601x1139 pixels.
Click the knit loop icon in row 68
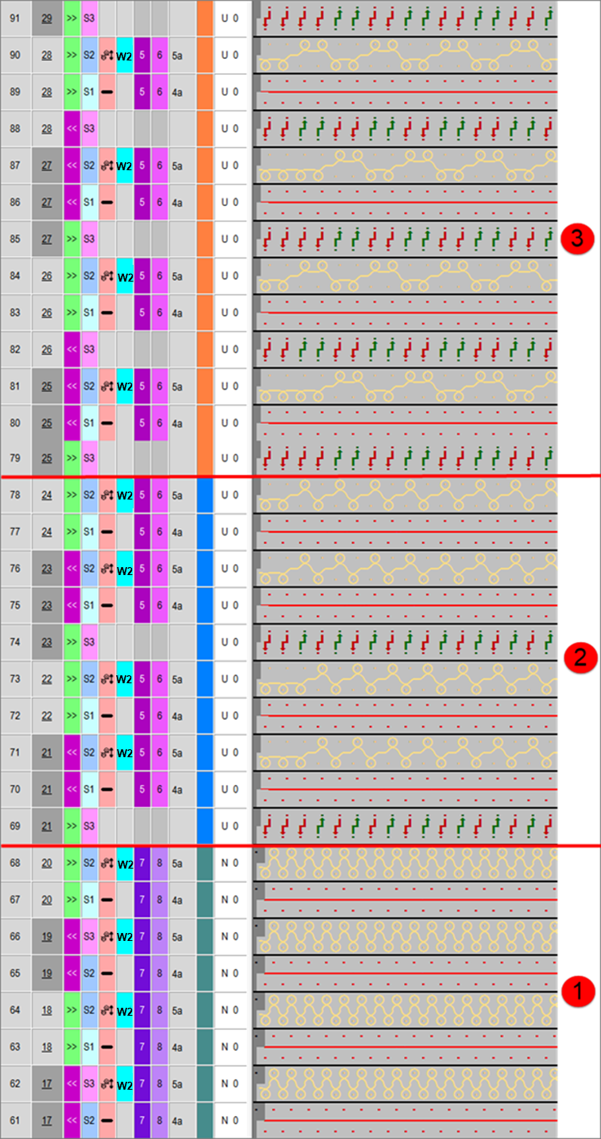pyautogui.click(x=107, y=863)
